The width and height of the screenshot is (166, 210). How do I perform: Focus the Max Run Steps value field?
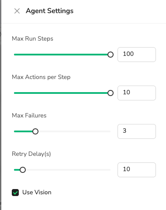click(137, 55)
